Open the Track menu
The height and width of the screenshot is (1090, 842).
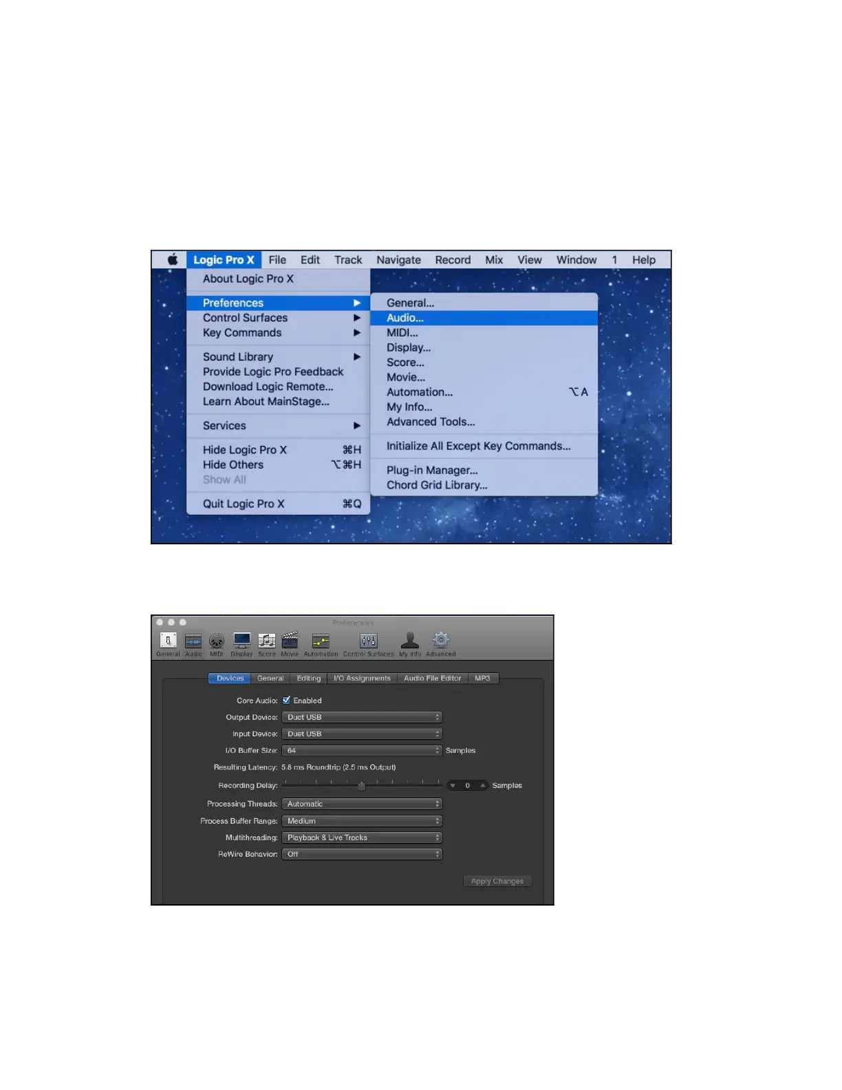click(x=348, y=259)
